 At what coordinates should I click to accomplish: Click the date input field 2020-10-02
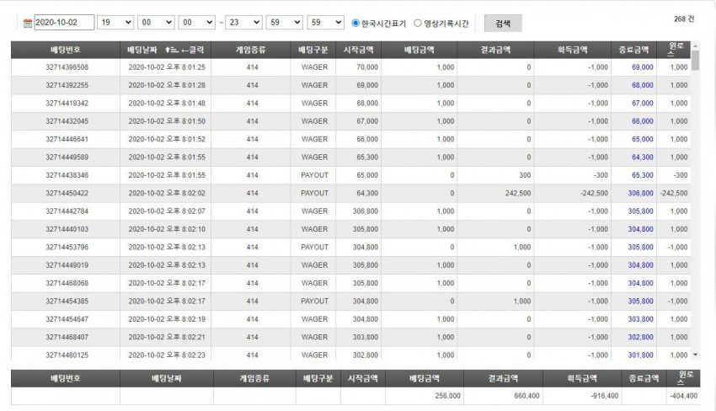tap(64, 23)
